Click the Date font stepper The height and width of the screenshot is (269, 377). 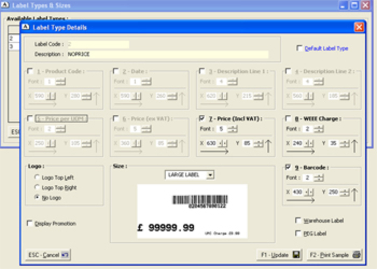click(x=146, y=82)
